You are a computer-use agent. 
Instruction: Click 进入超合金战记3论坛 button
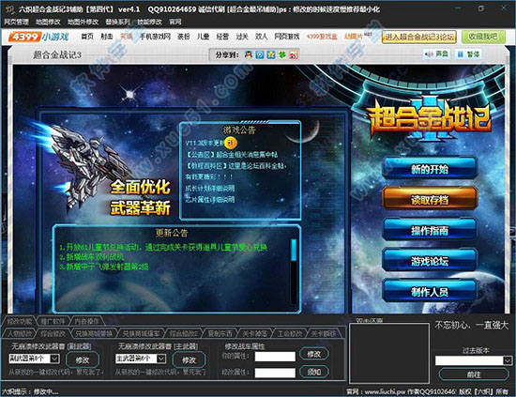point(419,37)
